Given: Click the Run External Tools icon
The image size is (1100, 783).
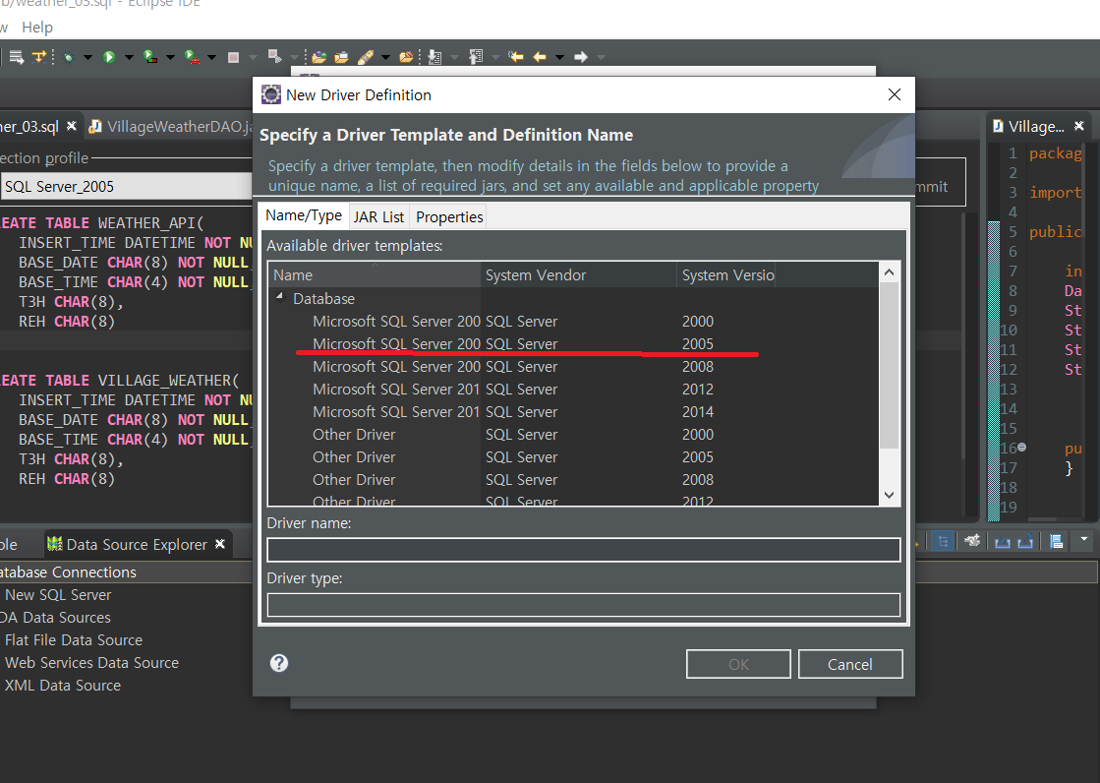Looking at the screenshot, I should pyautogui.click(x=192, y=57).
